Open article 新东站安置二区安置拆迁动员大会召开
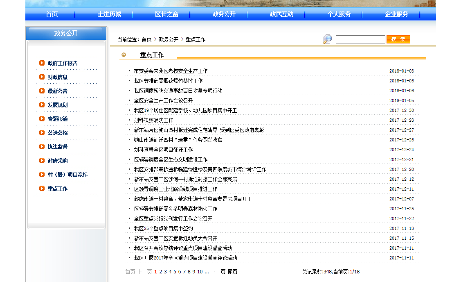Screen dimensions: 452x282 click(x=175, y=238)
